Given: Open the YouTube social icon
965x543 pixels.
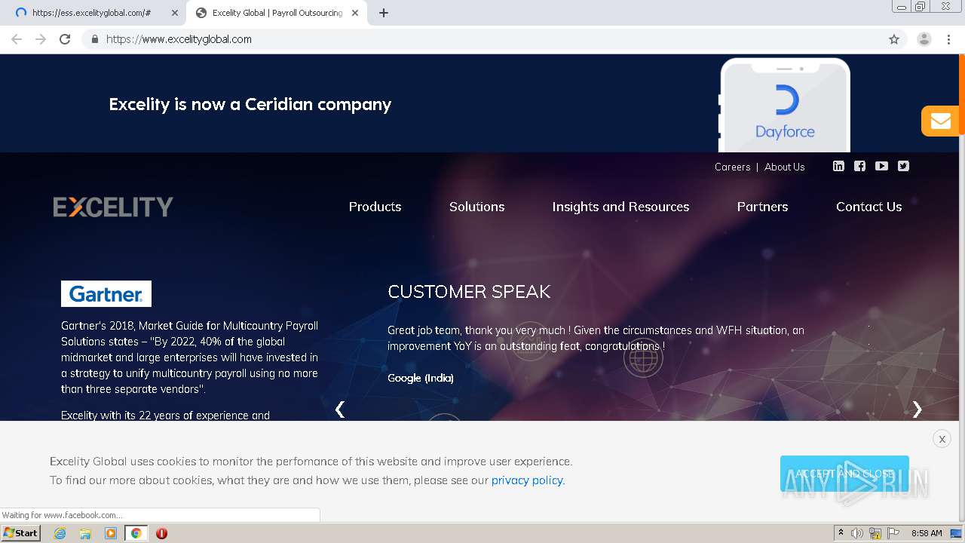Looking at the screenshot, I should [881, 166].
